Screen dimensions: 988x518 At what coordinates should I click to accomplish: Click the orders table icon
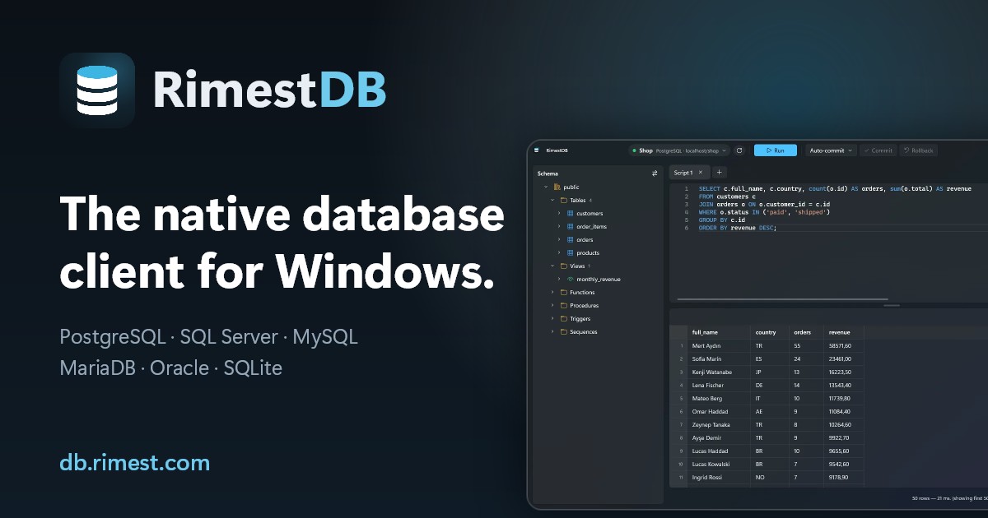pos(571,239)
